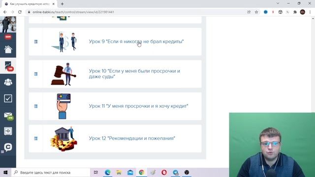
Task: Open File Explorer from the taskbar
Action: point(119,173)
